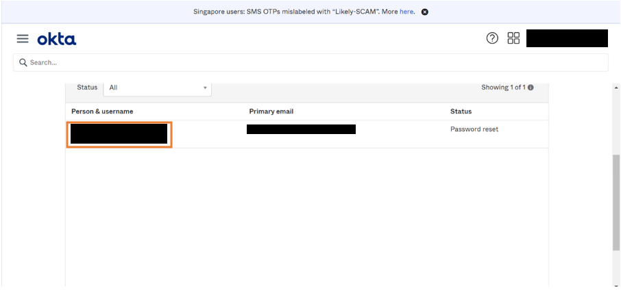Click the Person & username column header

coord(102,111)
